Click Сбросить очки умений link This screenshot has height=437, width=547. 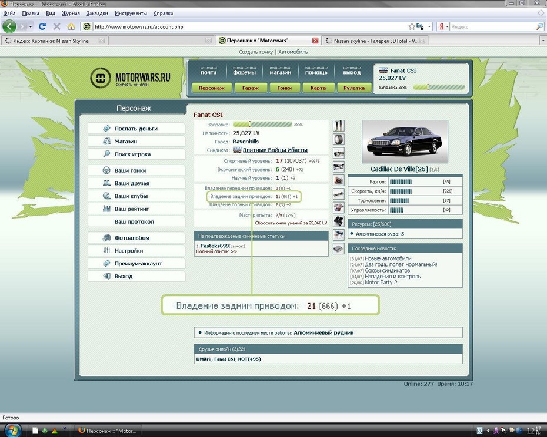[291, 223]
